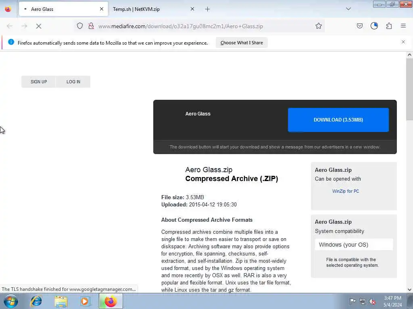
Task: Click the network tray icon
Action: (x=363, y=301)
